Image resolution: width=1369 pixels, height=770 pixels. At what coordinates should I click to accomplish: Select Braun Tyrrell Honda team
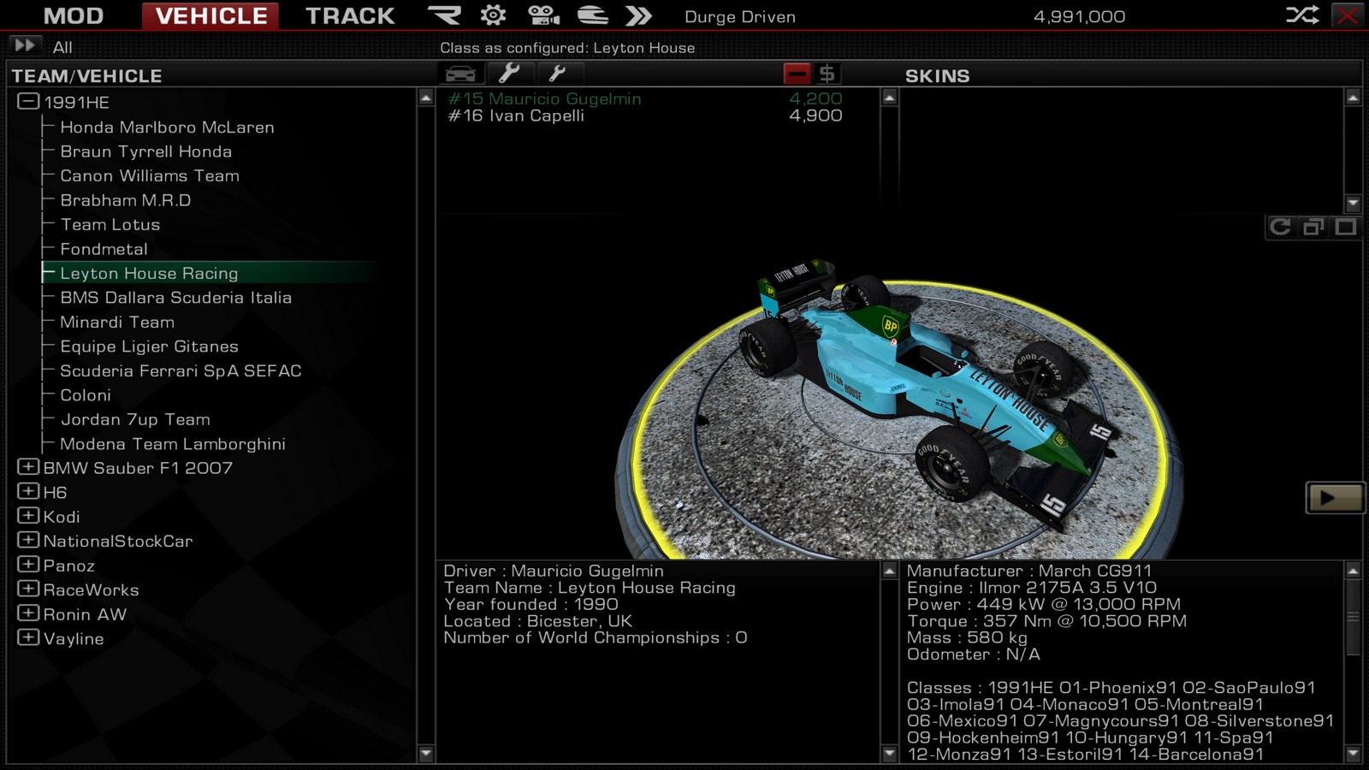[146, 151]
